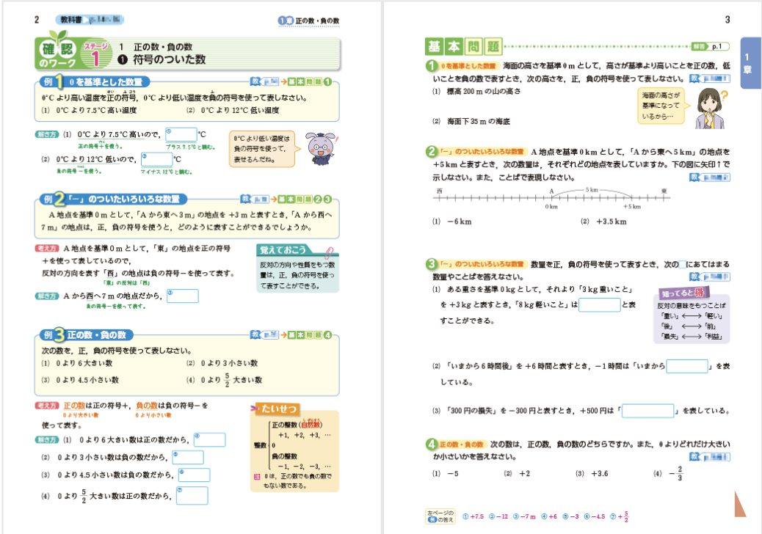This screenshot has width=762, height=534.
Task: Click the 解き方 tag beside 0℃より7.5℃高いので
Action: (47, 134)
